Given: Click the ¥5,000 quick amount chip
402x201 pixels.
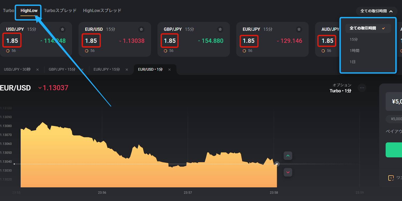Looking at the screenshot, I should [394, 119].
